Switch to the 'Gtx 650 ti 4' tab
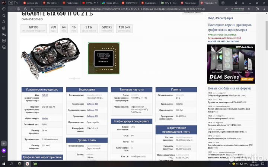Screen dimensions: 268x167 [51, 3]
